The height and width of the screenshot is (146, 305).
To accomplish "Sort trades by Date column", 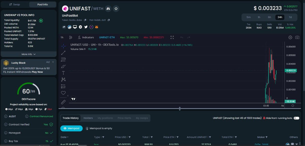I will click(x=65, y=137).
